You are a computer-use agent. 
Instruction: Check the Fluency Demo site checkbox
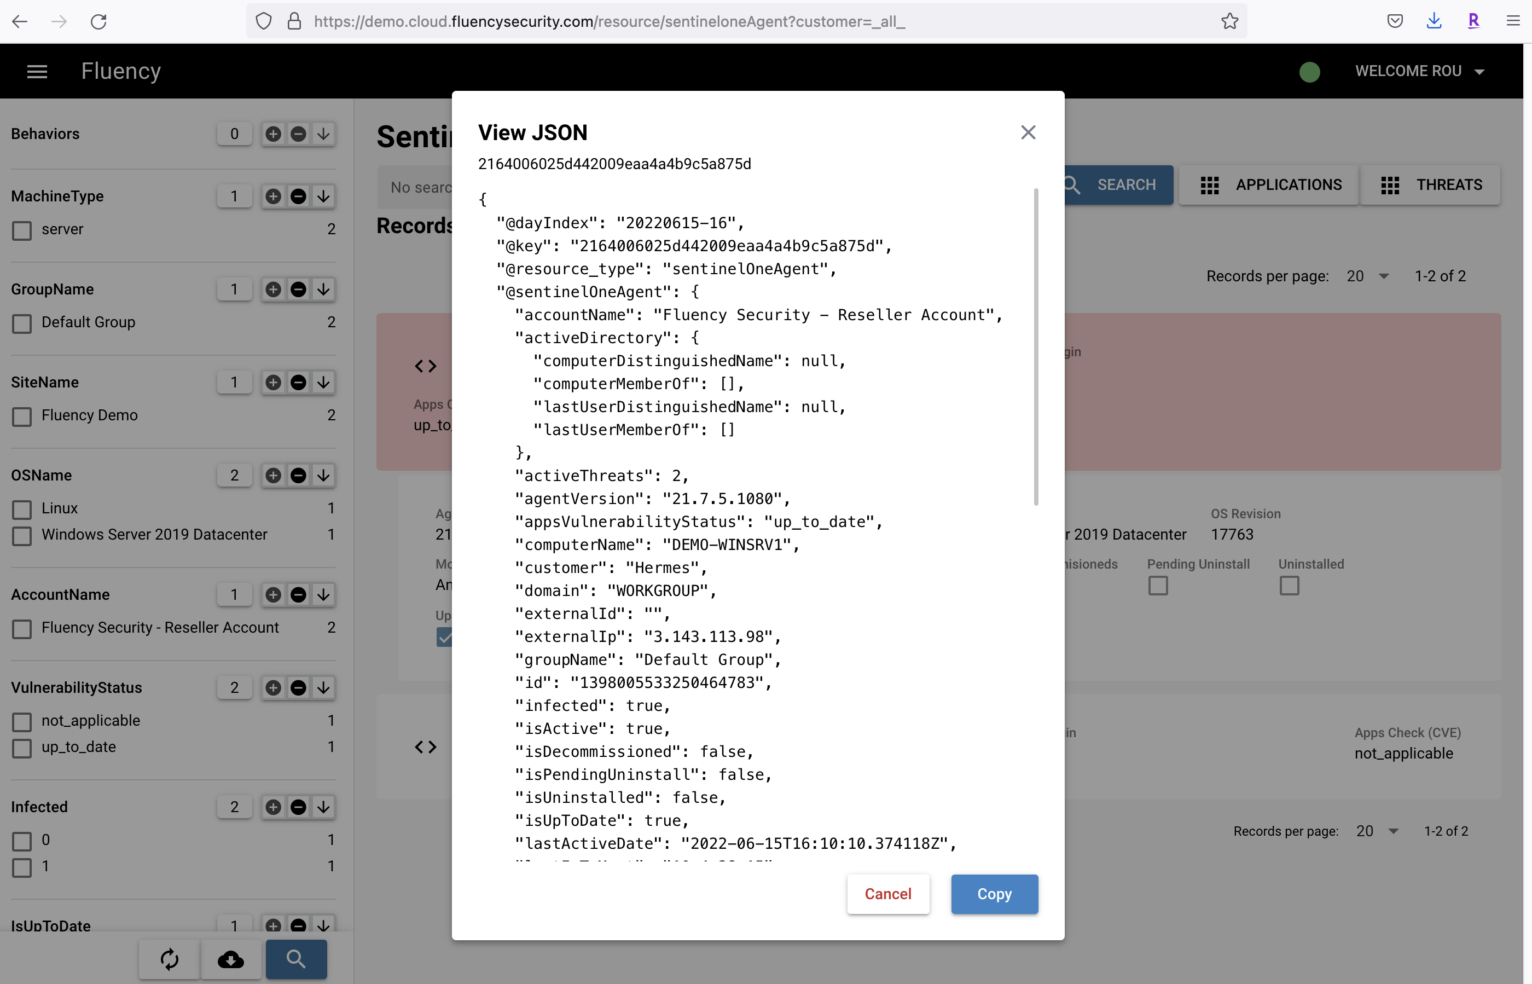pos(22,416)
